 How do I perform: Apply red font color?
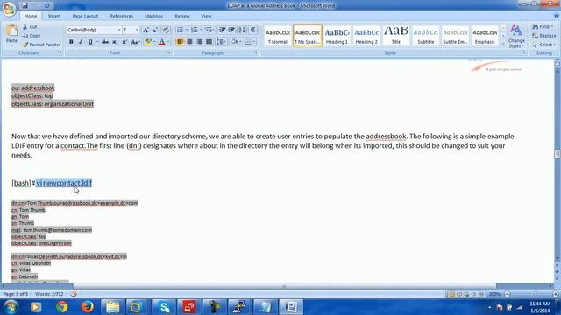(161, 42)
